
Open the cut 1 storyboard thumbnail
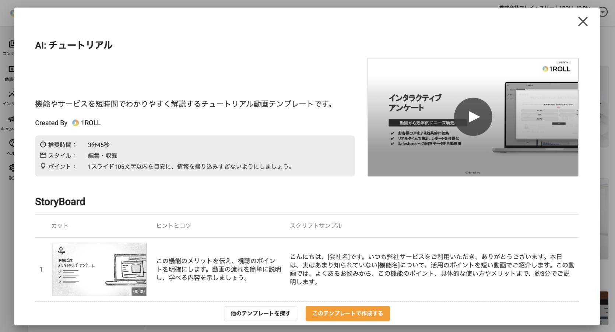(99, 269)
